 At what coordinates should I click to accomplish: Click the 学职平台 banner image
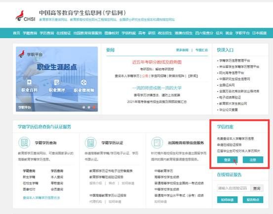(57, 79)
